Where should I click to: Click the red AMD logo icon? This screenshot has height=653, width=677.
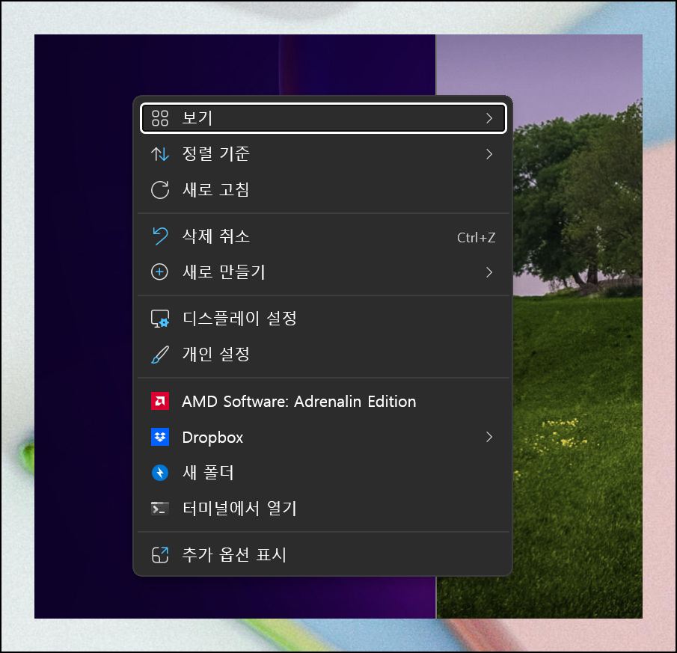point(160,402)
